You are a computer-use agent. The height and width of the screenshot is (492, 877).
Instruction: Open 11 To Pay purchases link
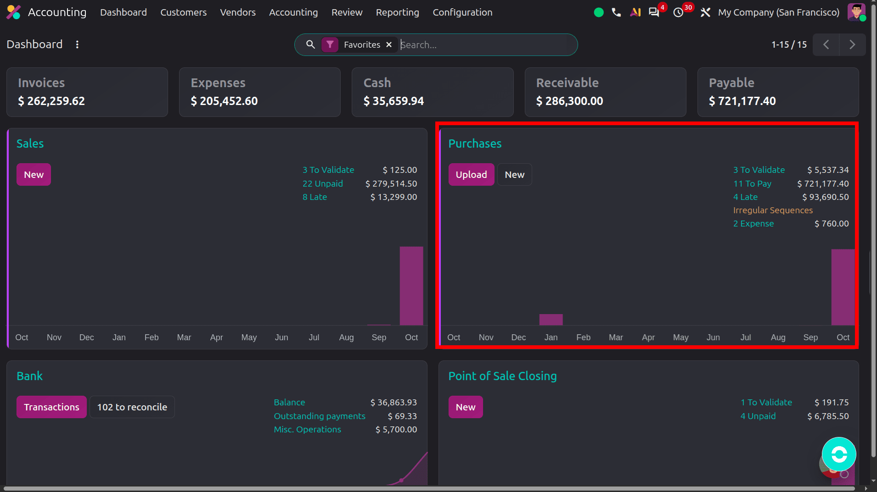tap(752, 183)
